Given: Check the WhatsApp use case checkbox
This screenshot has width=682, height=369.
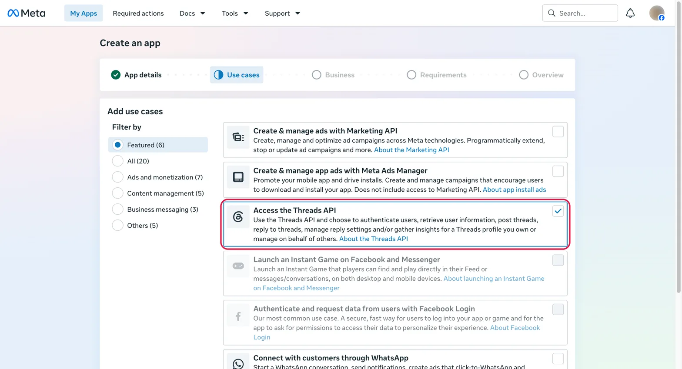Looking at the screenshot, I should [558, 359].
